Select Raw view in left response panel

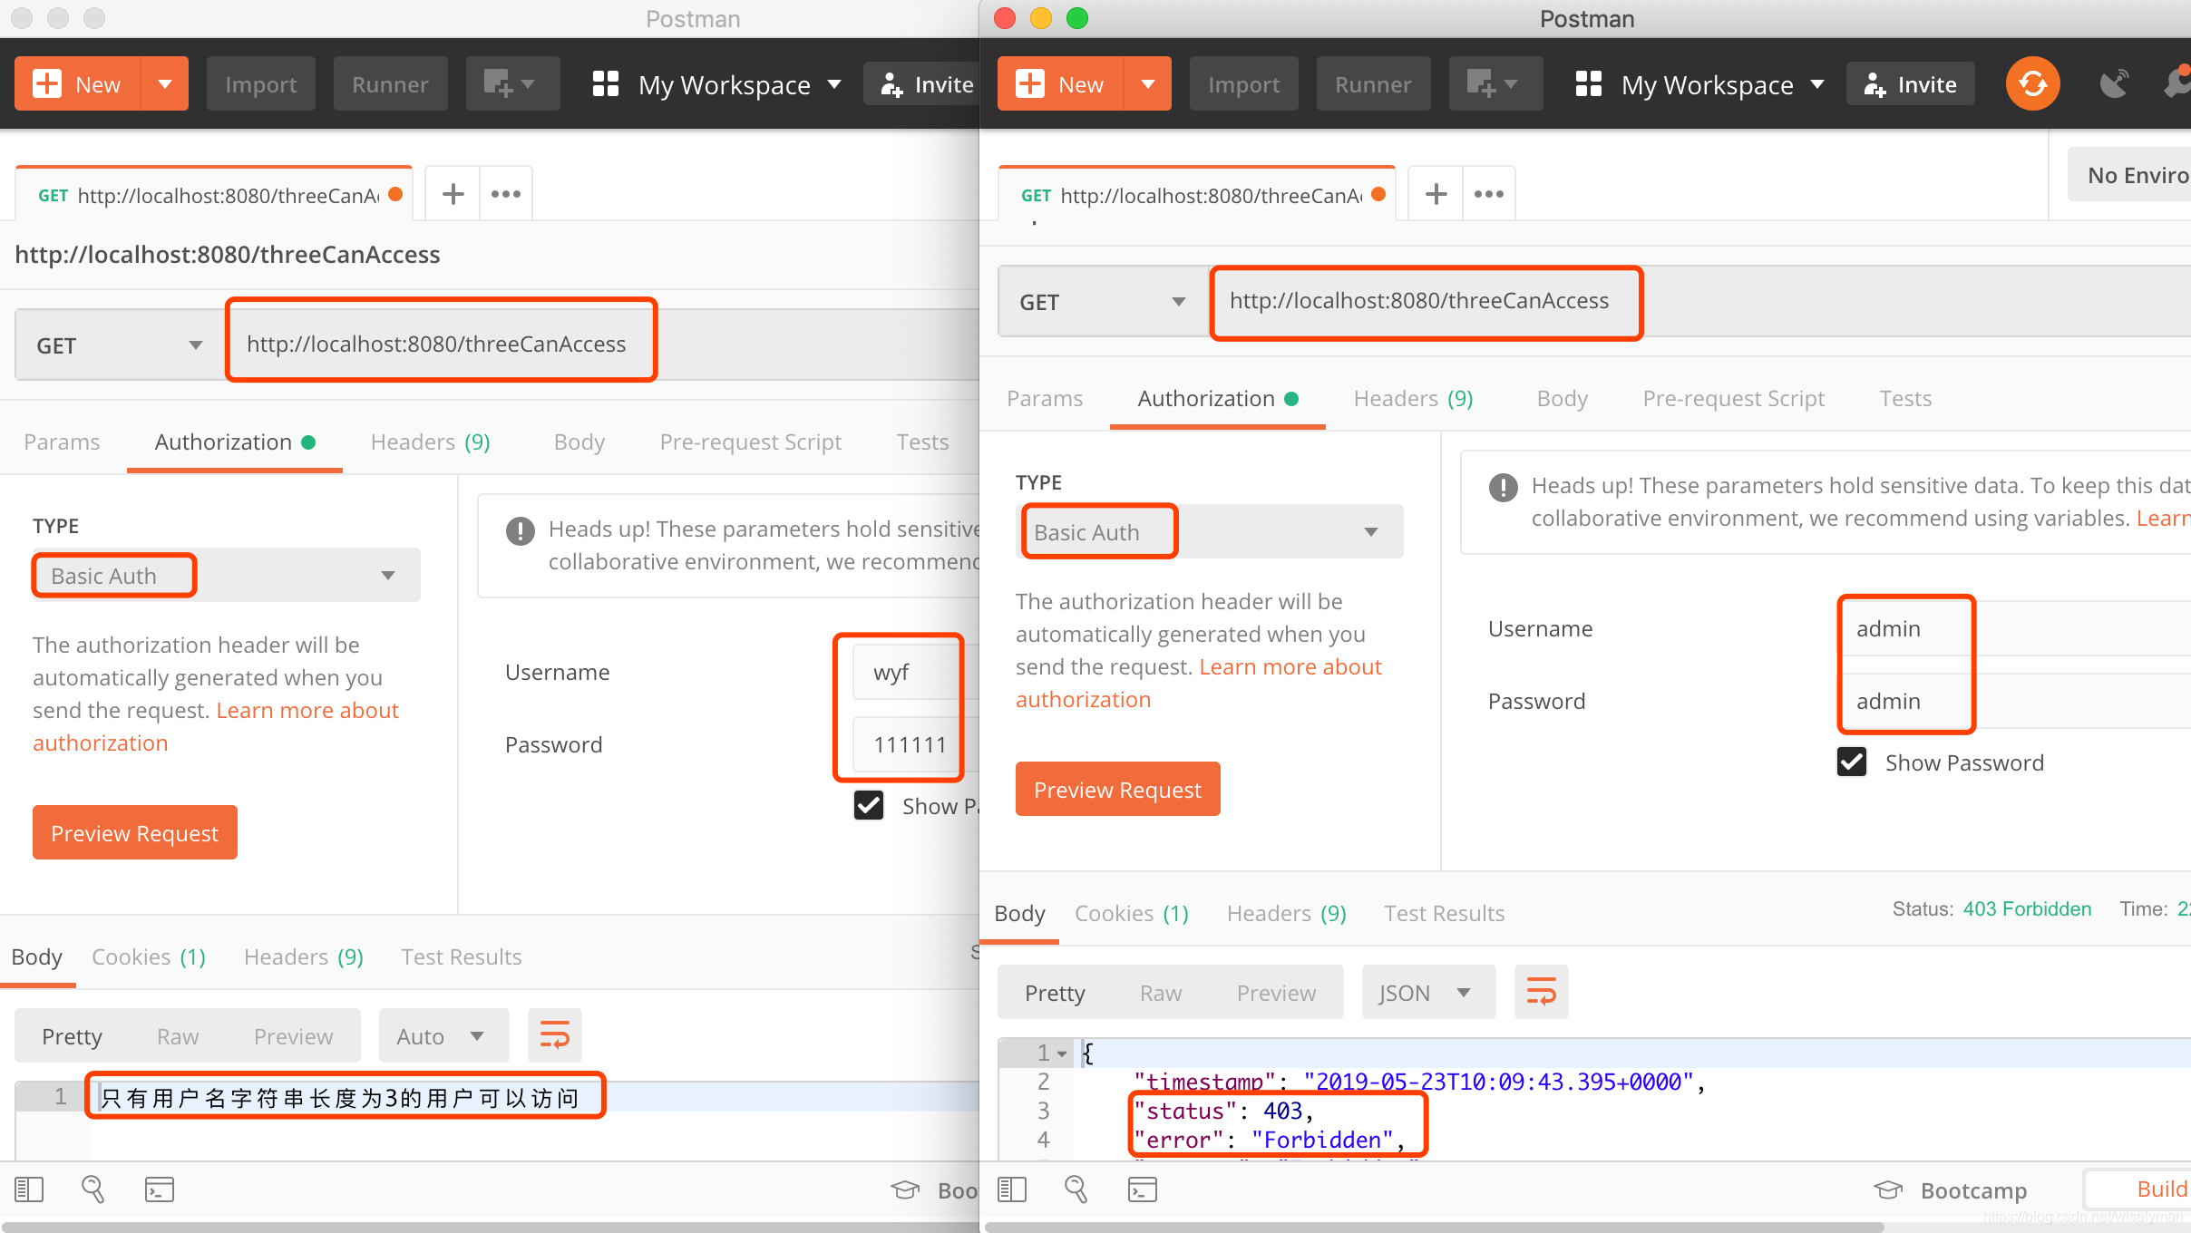click(178, 1036)
